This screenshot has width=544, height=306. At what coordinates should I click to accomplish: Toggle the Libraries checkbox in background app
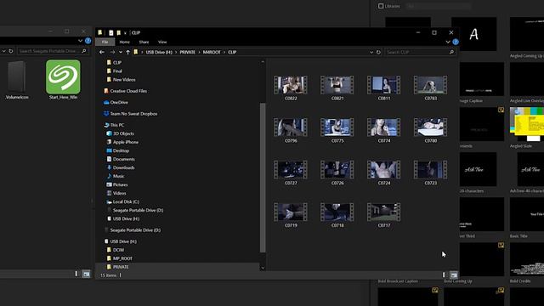tap(381, 6)
